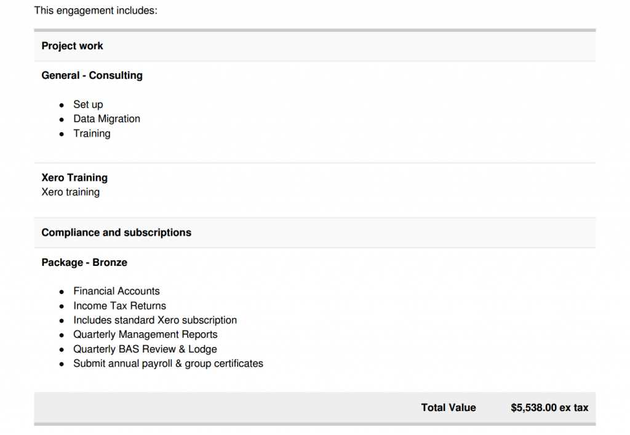Click the "Set up" list item
The height and width of the screenshot is (435, 630).
(x=88, y=105)
